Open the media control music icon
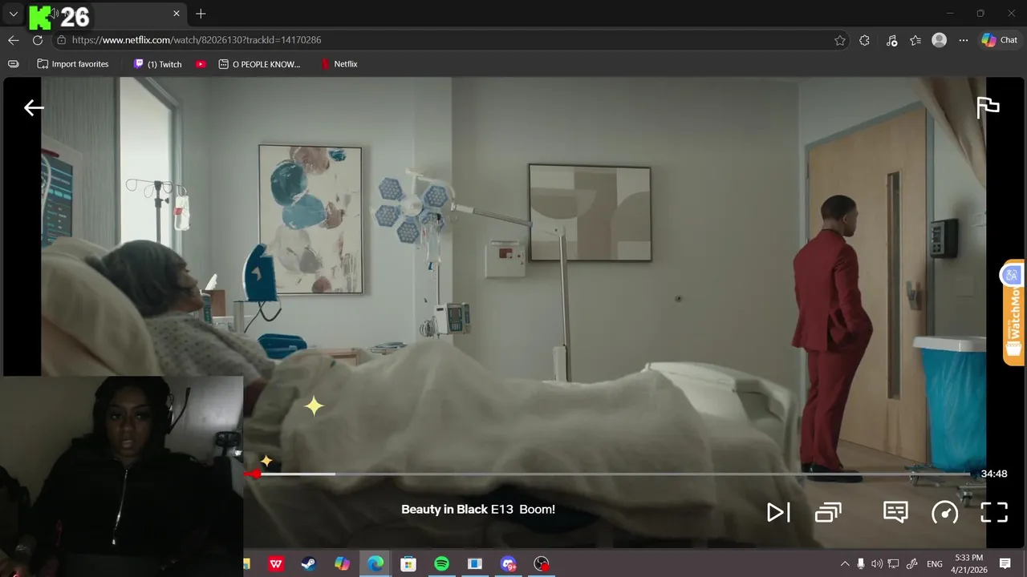This screenshot has width=1027, height=577. 891,40
